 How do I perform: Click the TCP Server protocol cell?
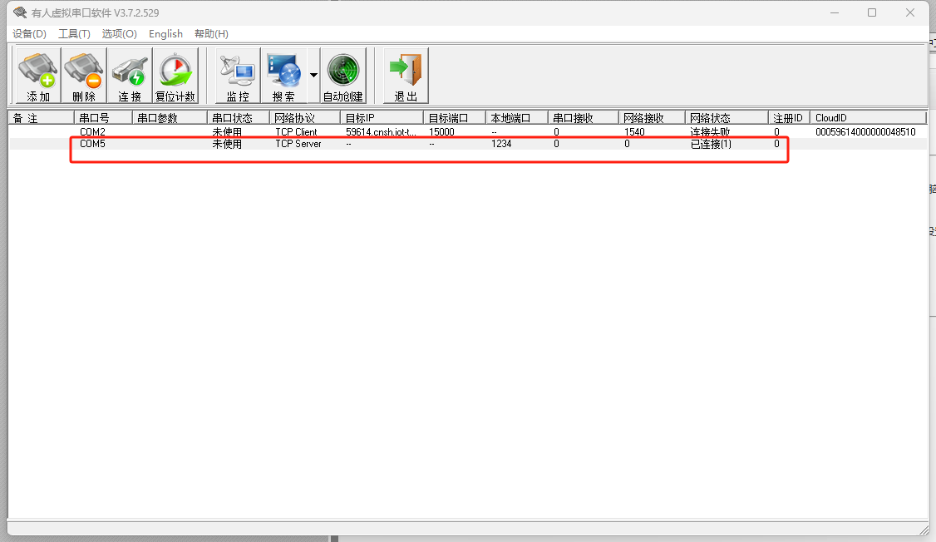(x=298, y=144)
